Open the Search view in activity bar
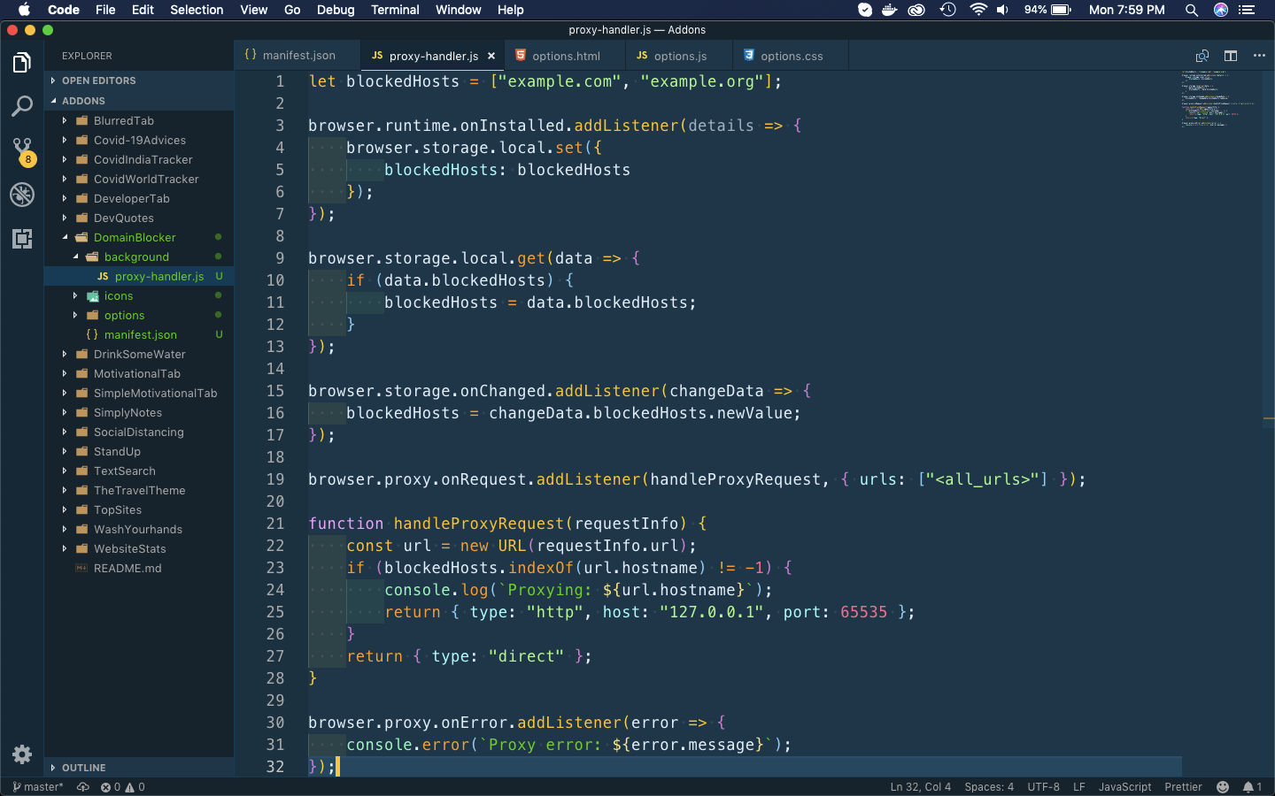Viewport: 1275px width, 796px height. pyautogui.click(x=22, y=106)
